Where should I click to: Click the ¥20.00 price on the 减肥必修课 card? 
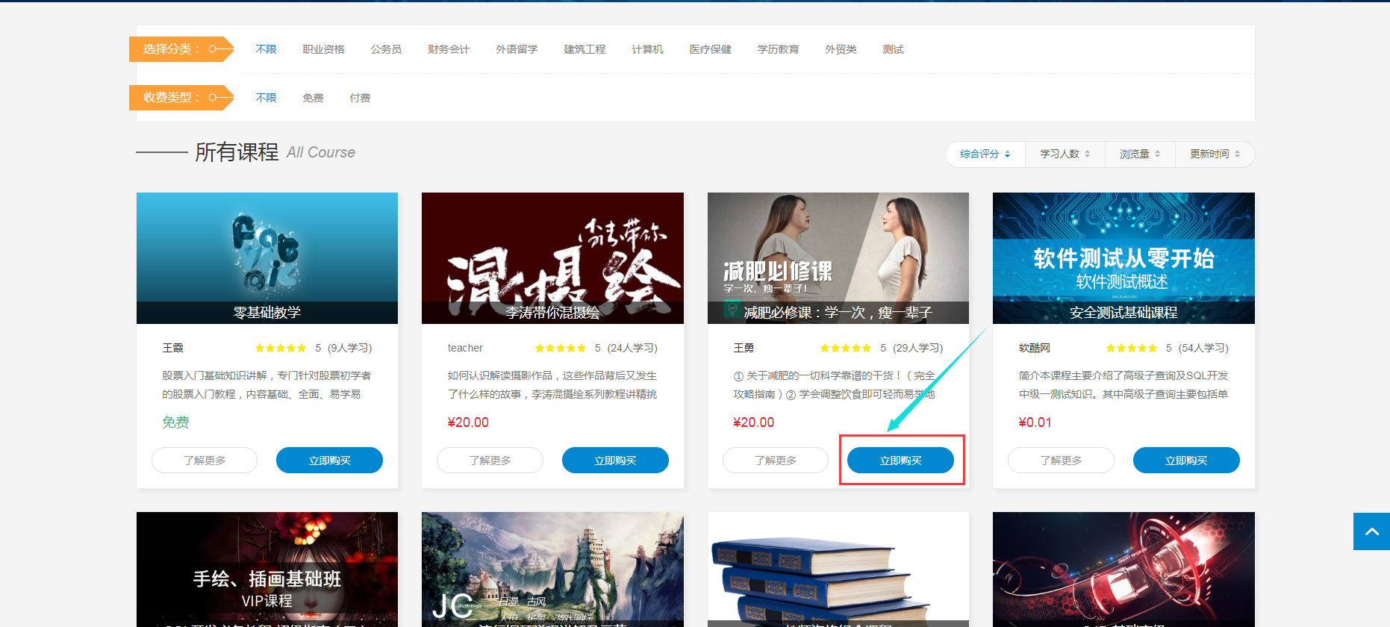click(754, 422)
